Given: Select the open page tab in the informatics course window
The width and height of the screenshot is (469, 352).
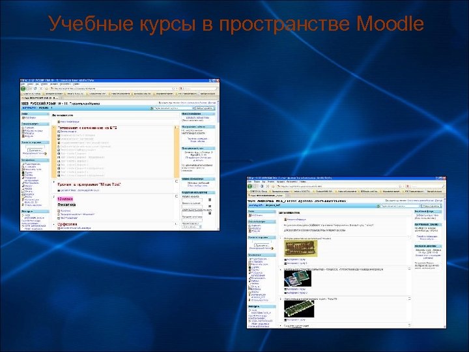Looking at the screenshot, I should [x=266, y=196].
